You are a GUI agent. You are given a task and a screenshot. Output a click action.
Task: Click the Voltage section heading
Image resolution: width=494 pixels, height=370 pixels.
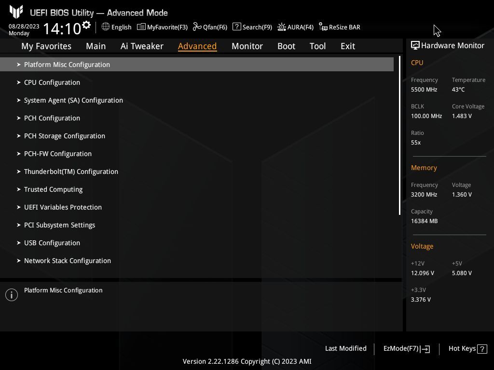(422, 246)
